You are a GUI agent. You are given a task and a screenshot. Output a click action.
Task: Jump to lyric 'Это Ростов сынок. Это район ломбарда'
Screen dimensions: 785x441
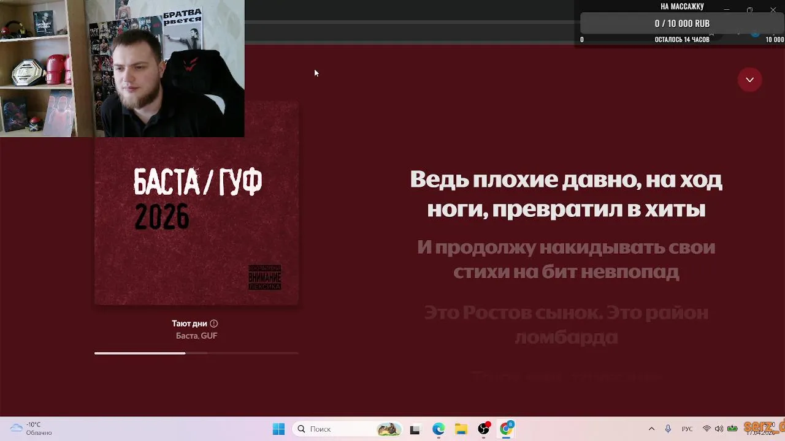pyautogui.click(x=566, y=325)
